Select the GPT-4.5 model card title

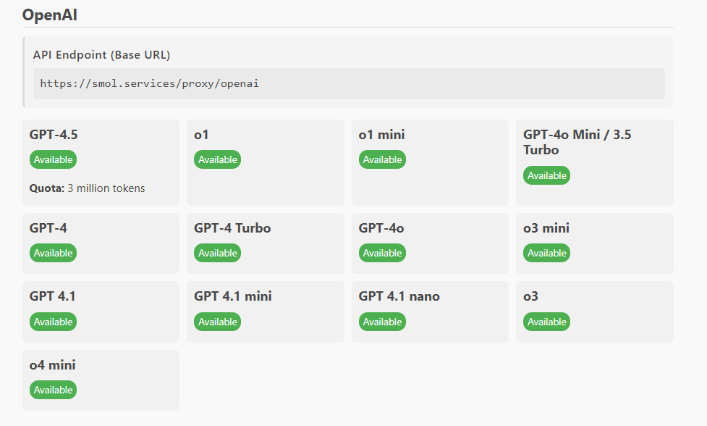(54, 135)
